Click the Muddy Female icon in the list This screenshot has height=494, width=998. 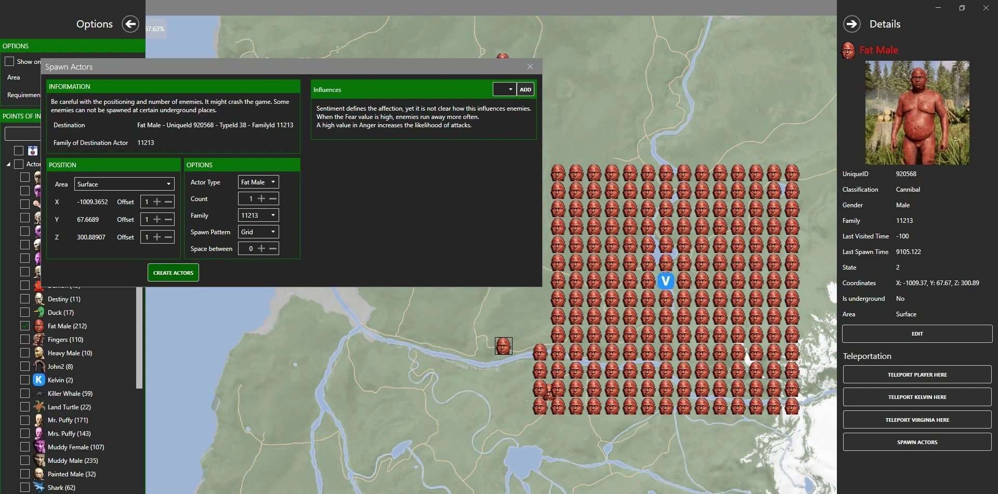38,447
